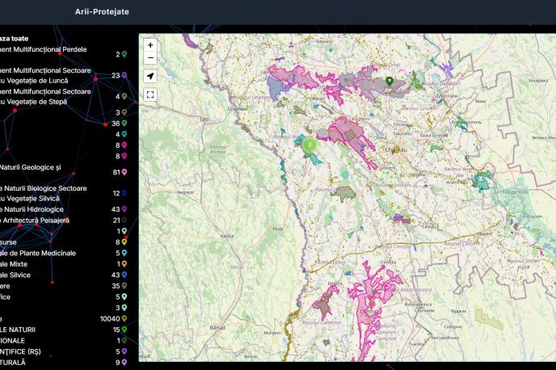Screen dimensions: 556x370
Task: Zoom out of the map
Action: [x=150, y=58]
